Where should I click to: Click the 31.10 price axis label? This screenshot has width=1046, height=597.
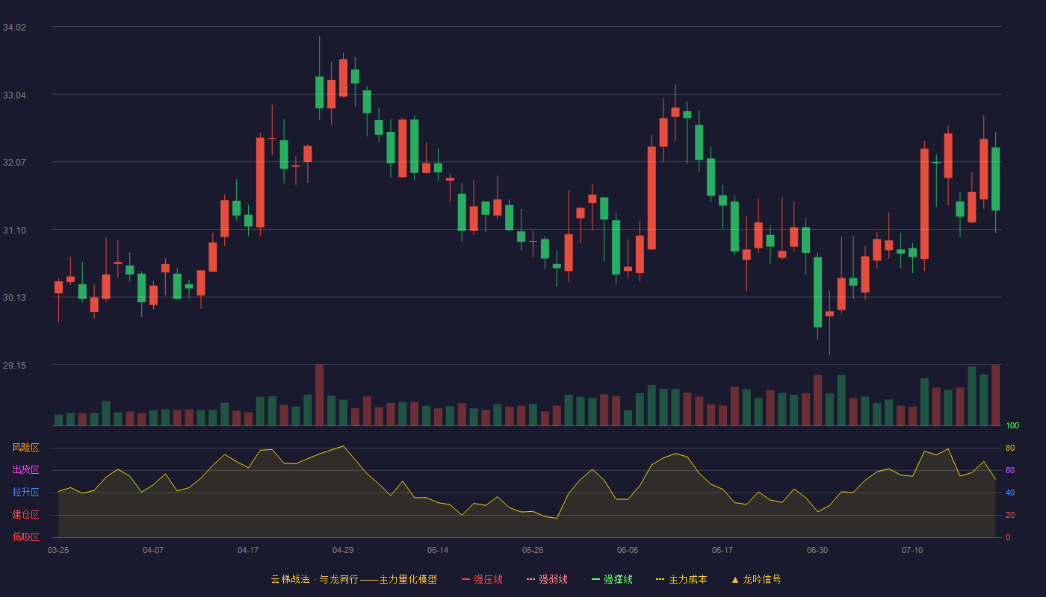[x=14, y=231]
